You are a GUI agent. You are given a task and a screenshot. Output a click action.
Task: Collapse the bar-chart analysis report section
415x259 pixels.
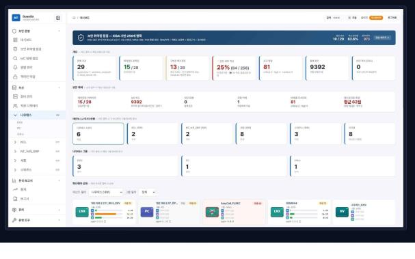59,180
